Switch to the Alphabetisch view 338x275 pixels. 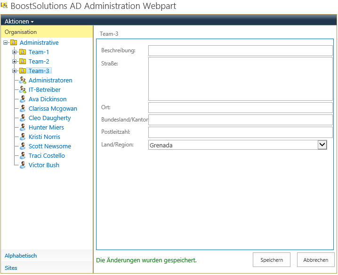click(21, 256)
